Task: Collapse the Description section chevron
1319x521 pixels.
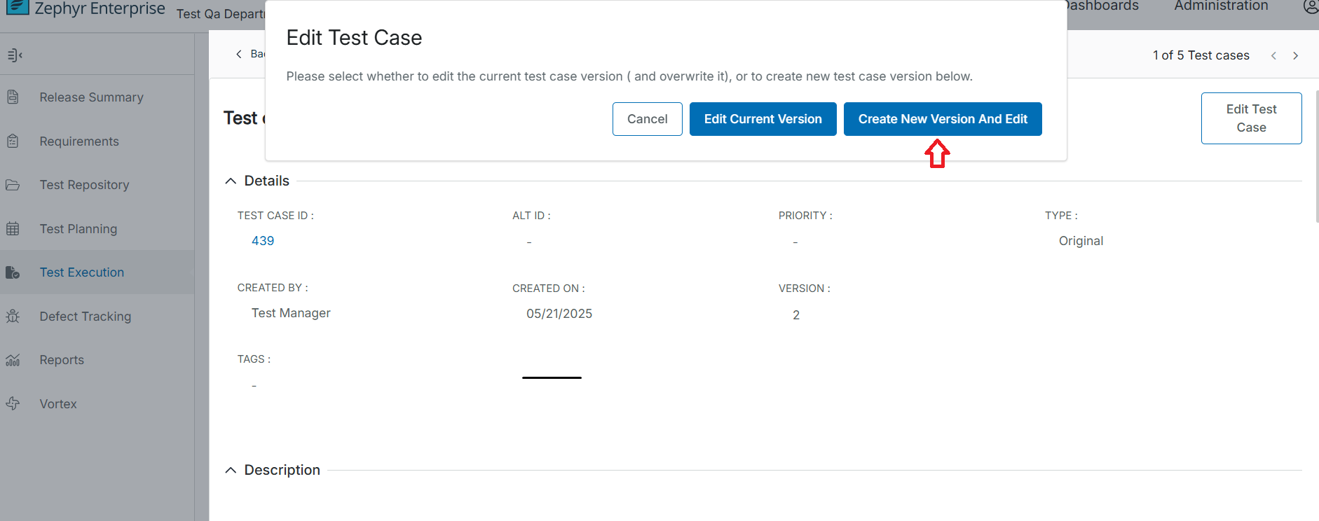Action: (x=231, y=471)
